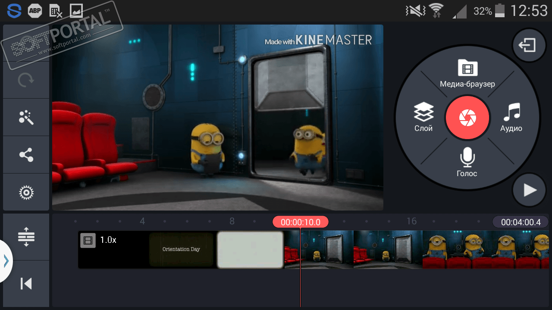
Task: Click the 00:00:10.0 playhead time marker
Action: [x=301, y=222]
